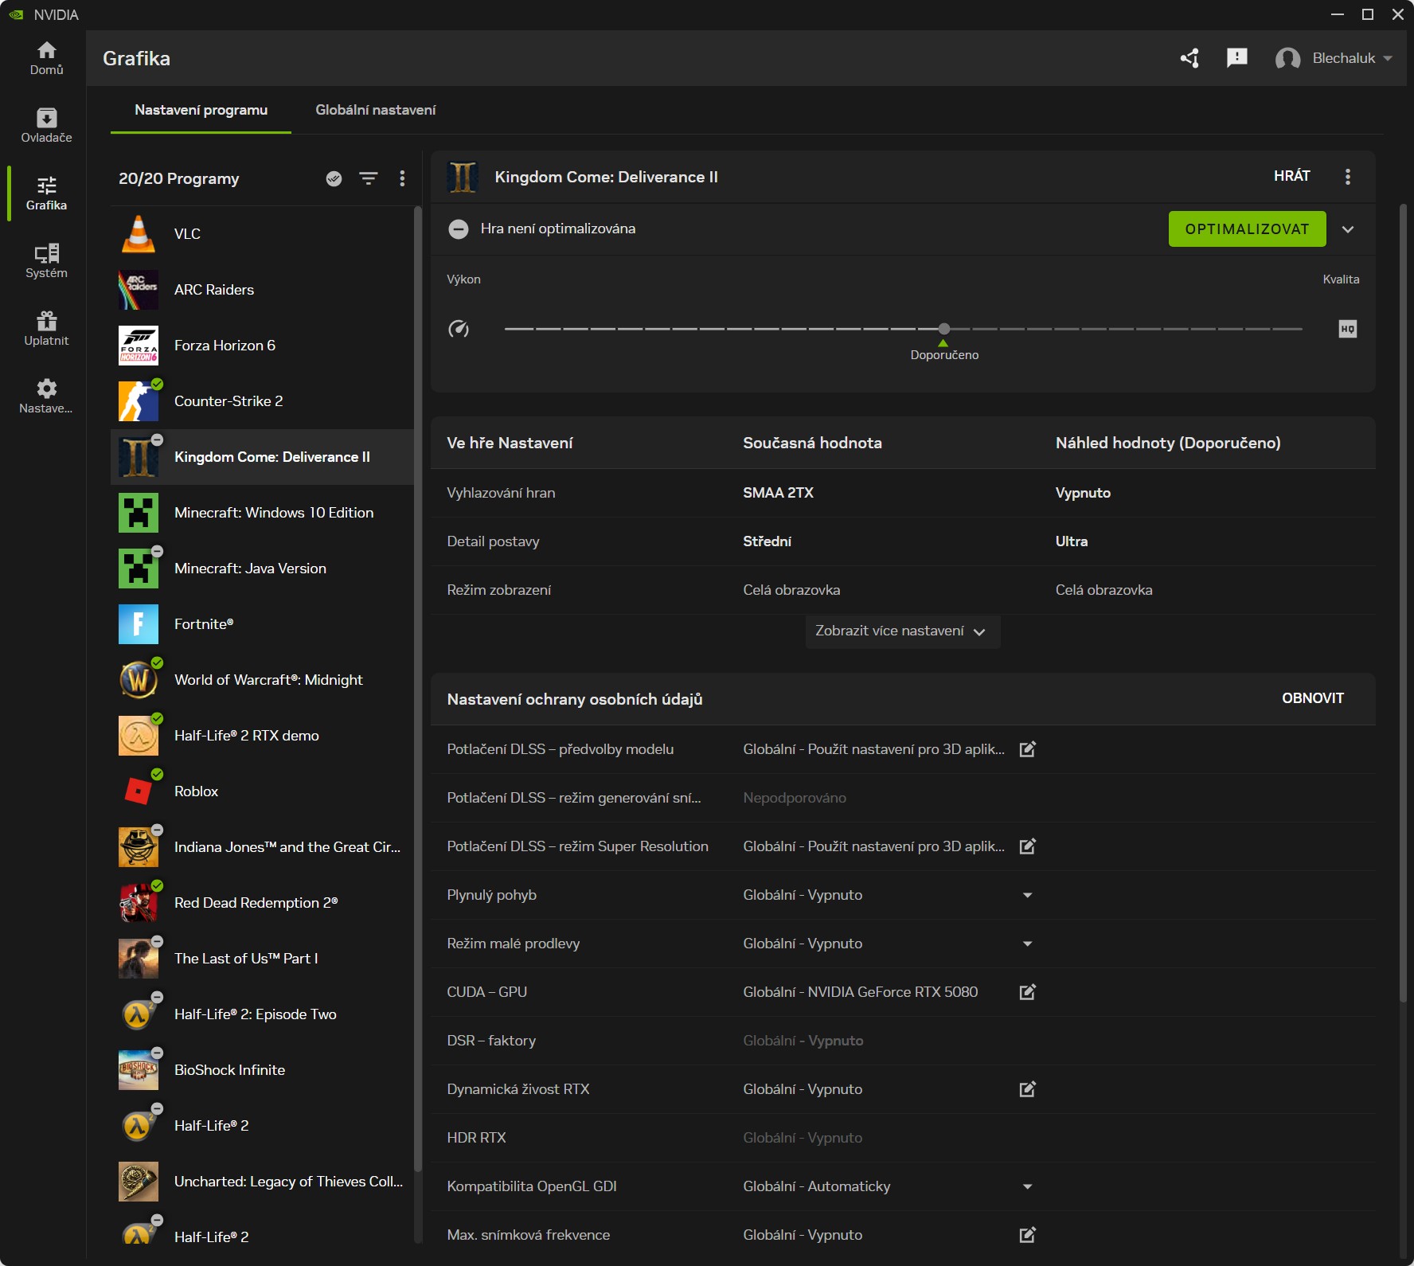Viewport: 1414px width, 1266px height.
Task: Select the Grafika sidebar item
Action: coord(46,193)
